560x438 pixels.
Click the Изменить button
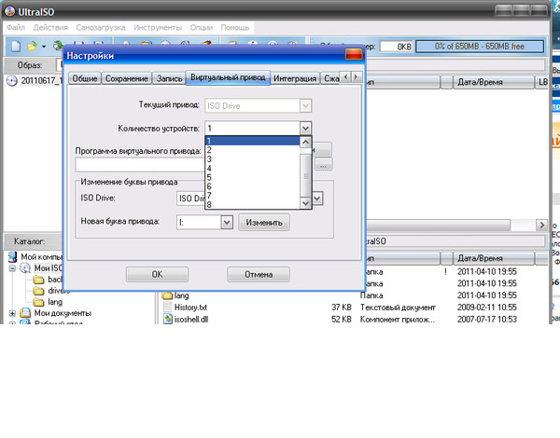pyautogui.click(x=264, y=223)
